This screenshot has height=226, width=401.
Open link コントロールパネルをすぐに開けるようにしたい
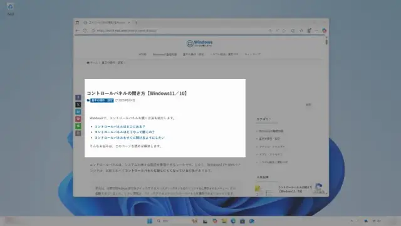pos(130,137)
